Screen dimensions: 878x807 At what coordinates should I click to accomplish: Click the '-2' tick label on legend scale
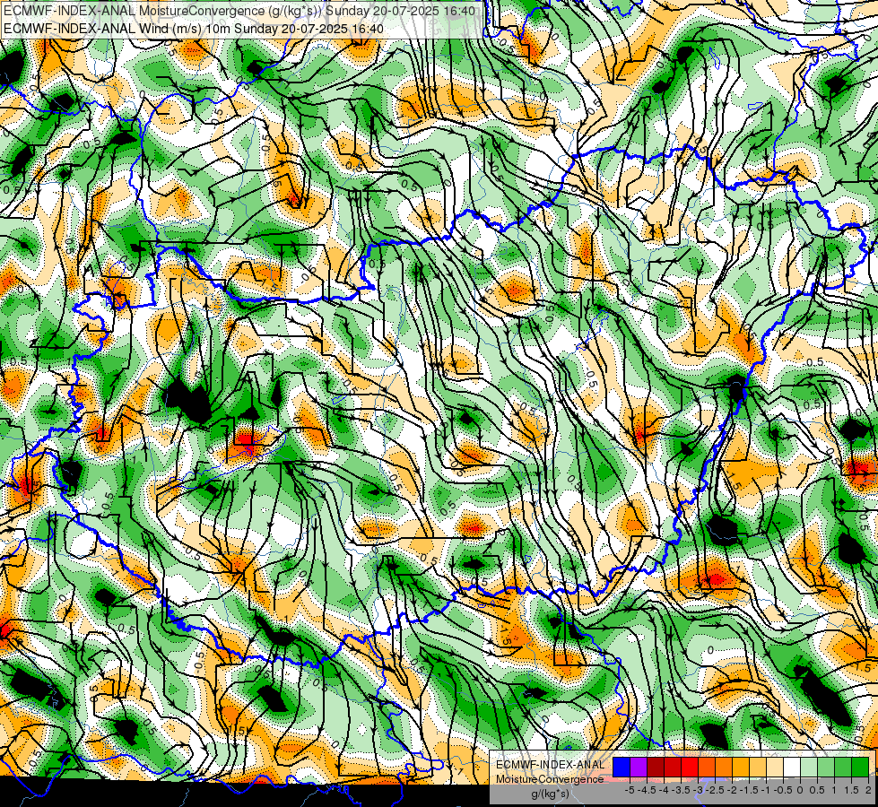[x=733, y=790]
